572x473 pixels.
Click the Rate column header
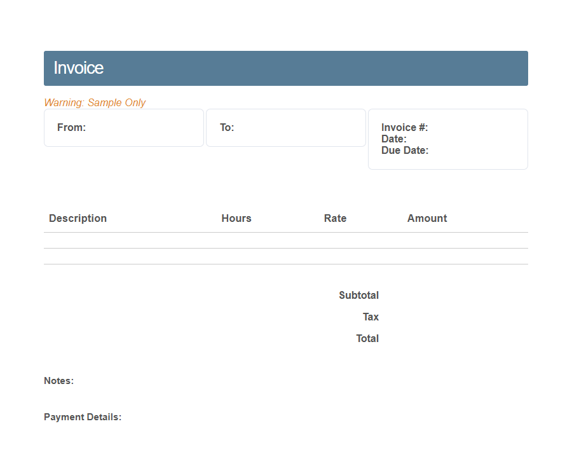[335, 218]
